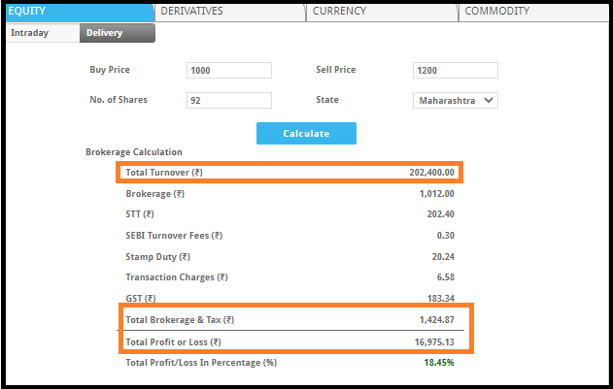Select the STT value 202.40
This screenshot has height=389, width=613.
[440, 214]
